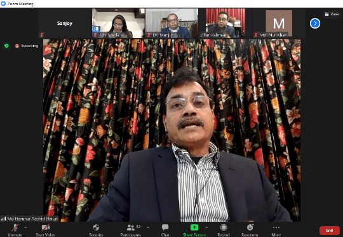Open the View layout menu
343x237 pixels.
point(332,14)
